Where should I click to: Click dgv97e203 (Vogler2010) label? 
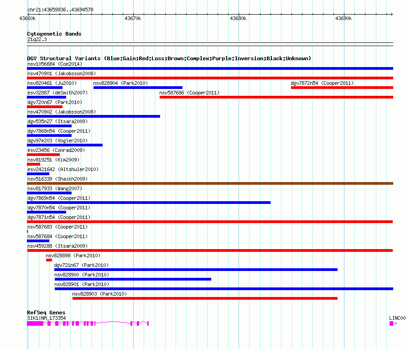tap(57, 141)
